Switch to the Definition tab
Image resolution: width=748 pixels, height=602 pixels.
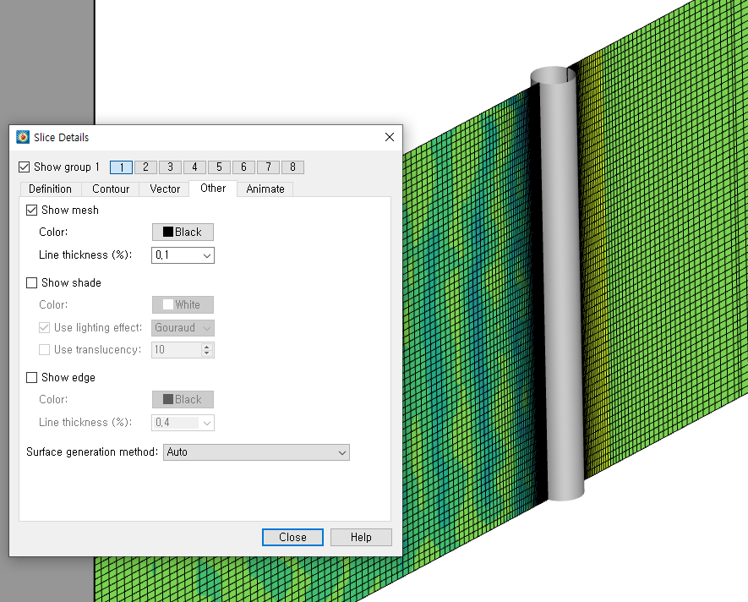click(x=50, y=189)
